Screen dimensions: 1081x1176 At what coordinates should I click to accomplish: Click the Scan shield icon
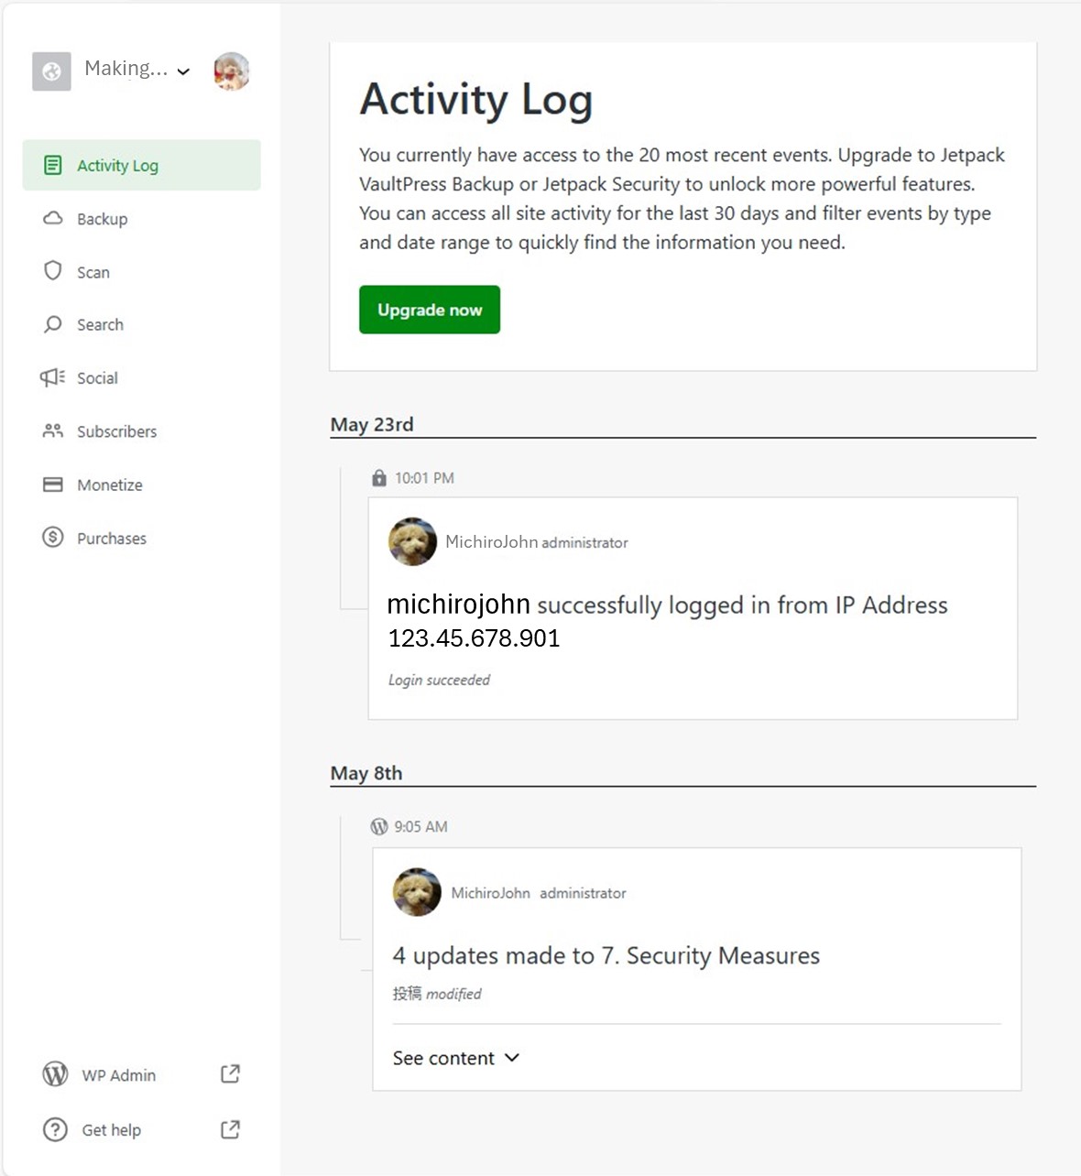[x=53, y=271]
